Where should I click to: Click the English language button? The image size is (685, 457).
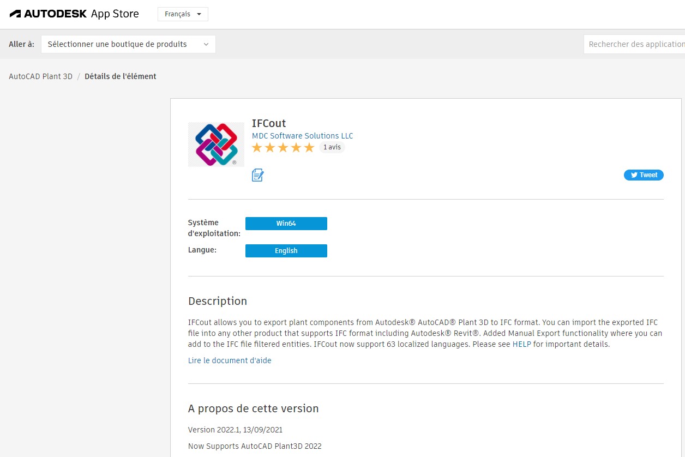point(286,251)
